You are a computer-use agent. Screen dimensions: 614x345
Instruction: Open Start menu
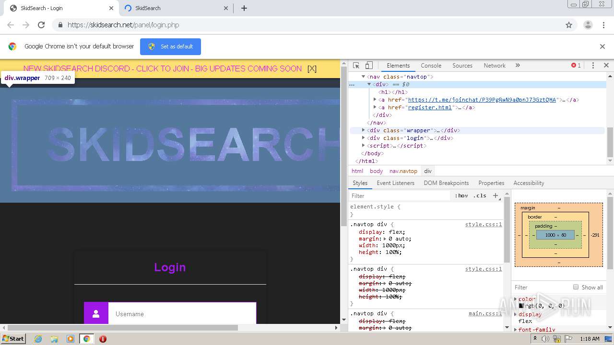point(13,338)
